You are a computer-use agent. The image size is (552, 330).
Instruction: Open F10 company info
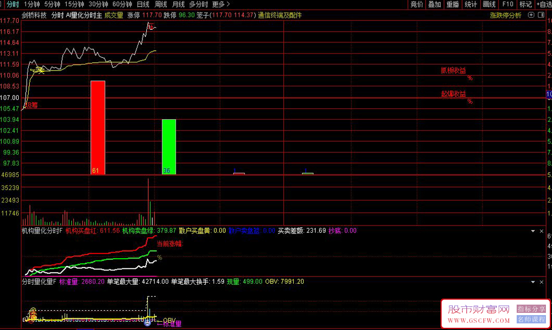click(508, 4)
